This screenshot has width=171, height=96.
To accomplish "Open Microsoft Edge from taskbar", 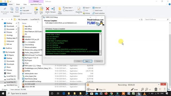I will 64,93.
